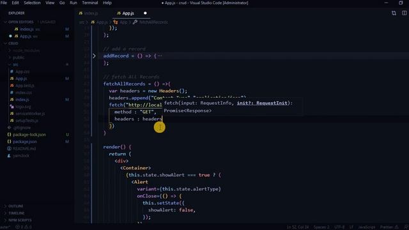Click the Spaces: 2 indentation setting
The width and height of the screenshot is (409, 230).
point(321,227)
